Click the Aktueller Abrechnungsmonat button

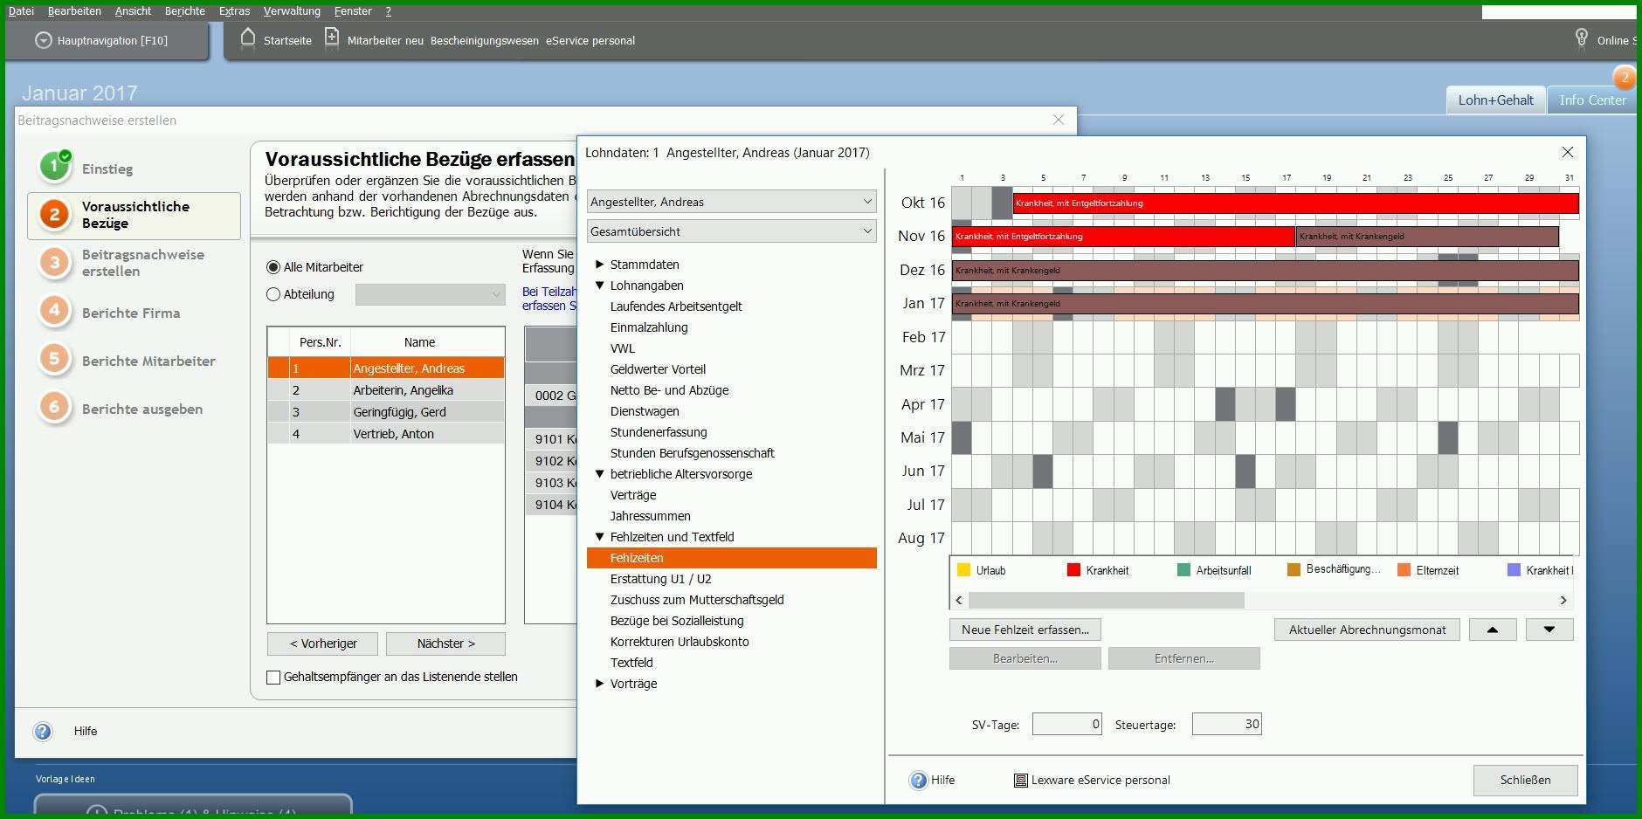1367,630
